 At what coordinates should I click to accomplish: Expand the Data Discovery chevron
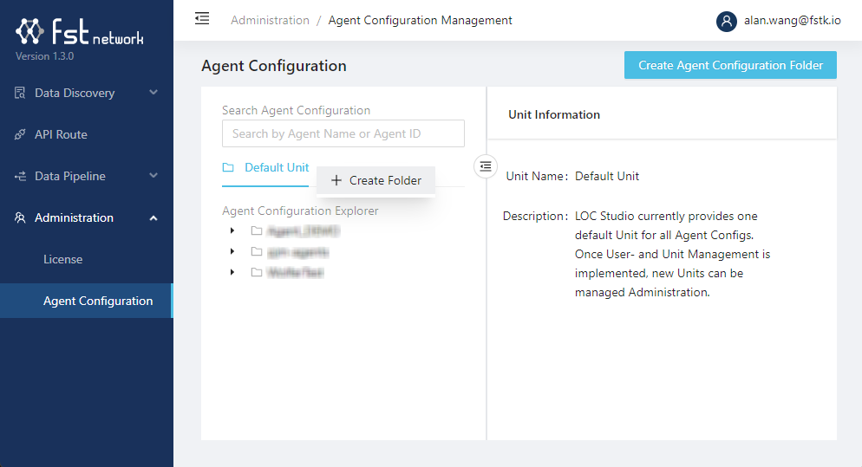pos(153,92)
